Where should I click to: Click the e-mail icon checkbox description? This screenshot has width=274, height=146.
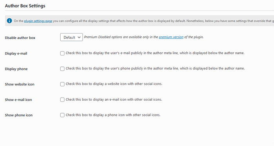point(114,100)
